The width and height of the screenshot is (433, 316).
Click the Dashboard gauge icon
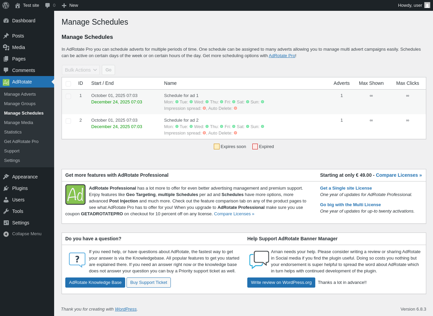[6, 21]
